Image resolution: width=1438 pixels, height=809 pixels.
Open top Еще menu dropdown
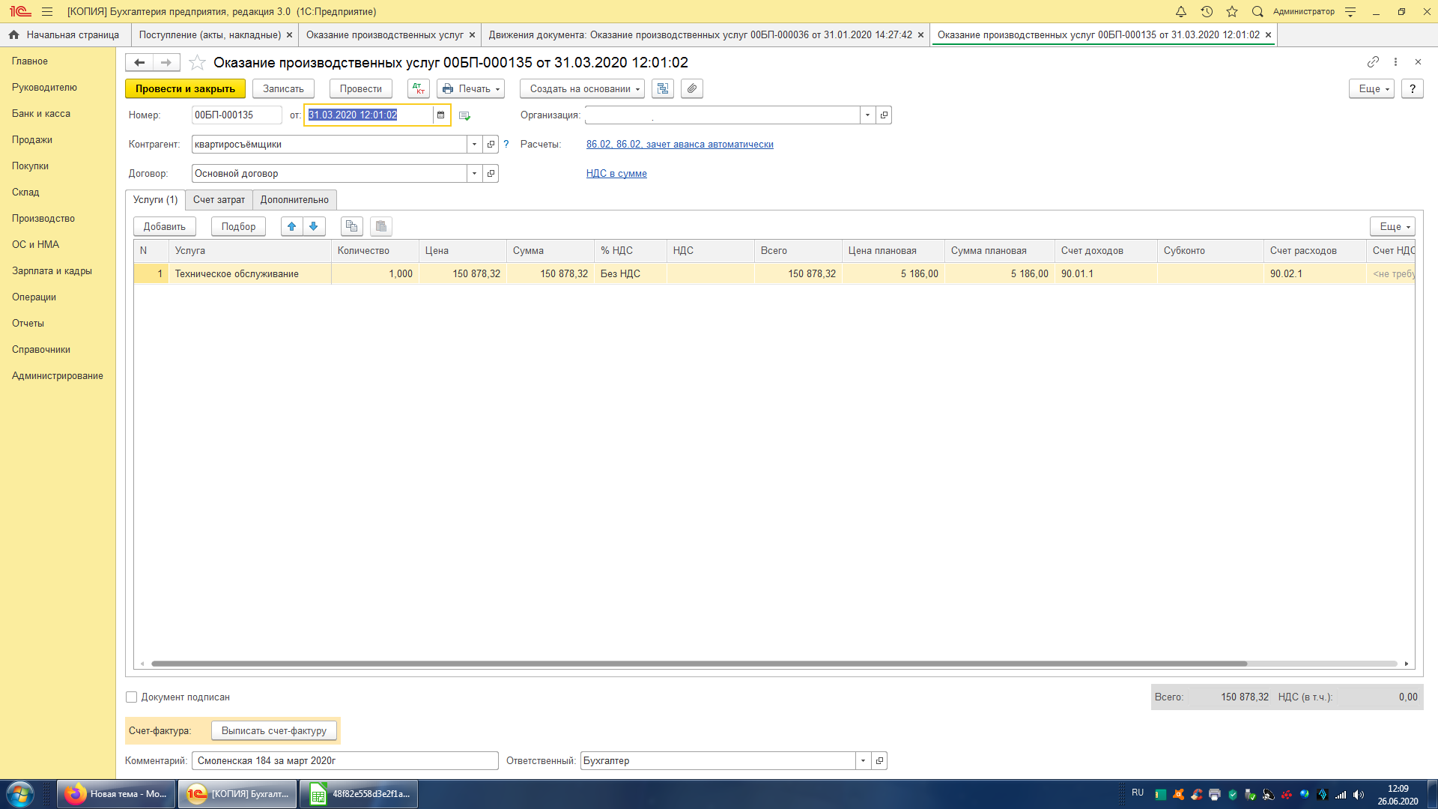(x=1371, y=88)
